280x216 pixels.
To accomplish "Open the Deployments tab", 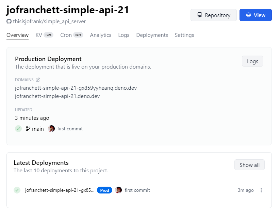I will pyautogui.click(x=152, y=35).
